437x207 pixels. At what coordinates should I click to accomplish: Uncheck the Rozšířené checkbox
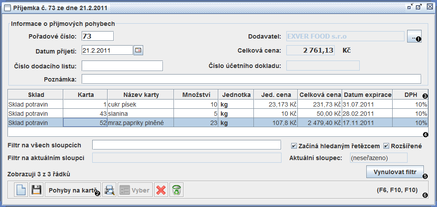click(x=386, y=146)
